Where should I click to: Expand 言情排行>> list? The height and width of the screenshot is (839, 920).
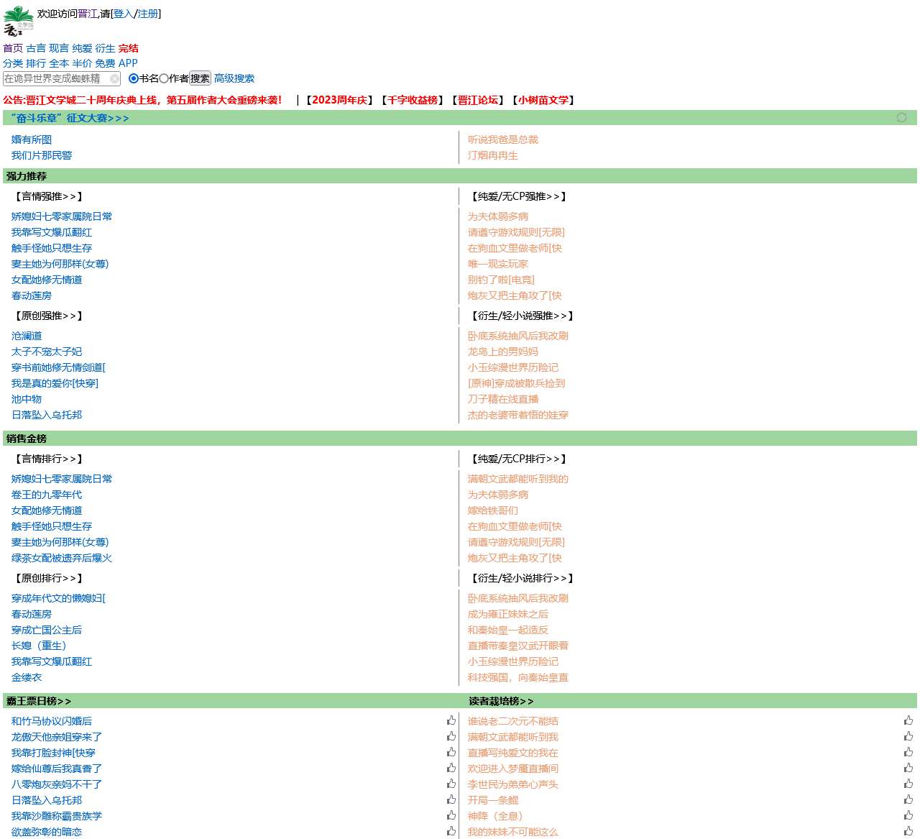click(x=47, y=459)
